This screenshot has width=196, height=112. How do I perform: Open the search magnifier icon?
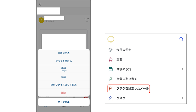181,39
